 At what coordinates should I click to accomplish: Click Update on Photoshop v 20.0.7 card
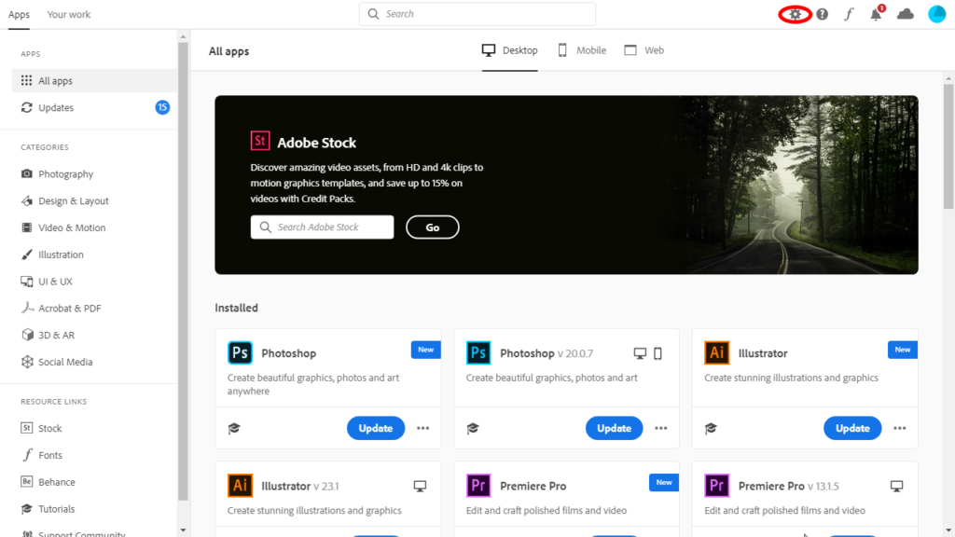click(x=614, y=428)
